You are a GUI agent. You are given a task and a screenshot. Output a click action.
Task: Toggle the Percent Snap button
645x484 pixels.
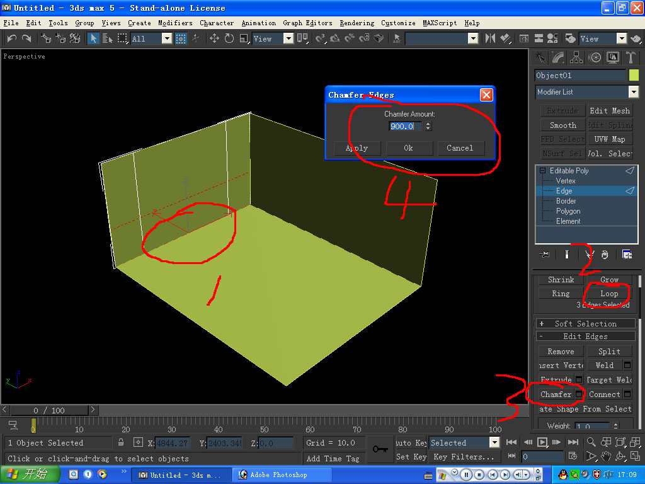coord(350,38)
